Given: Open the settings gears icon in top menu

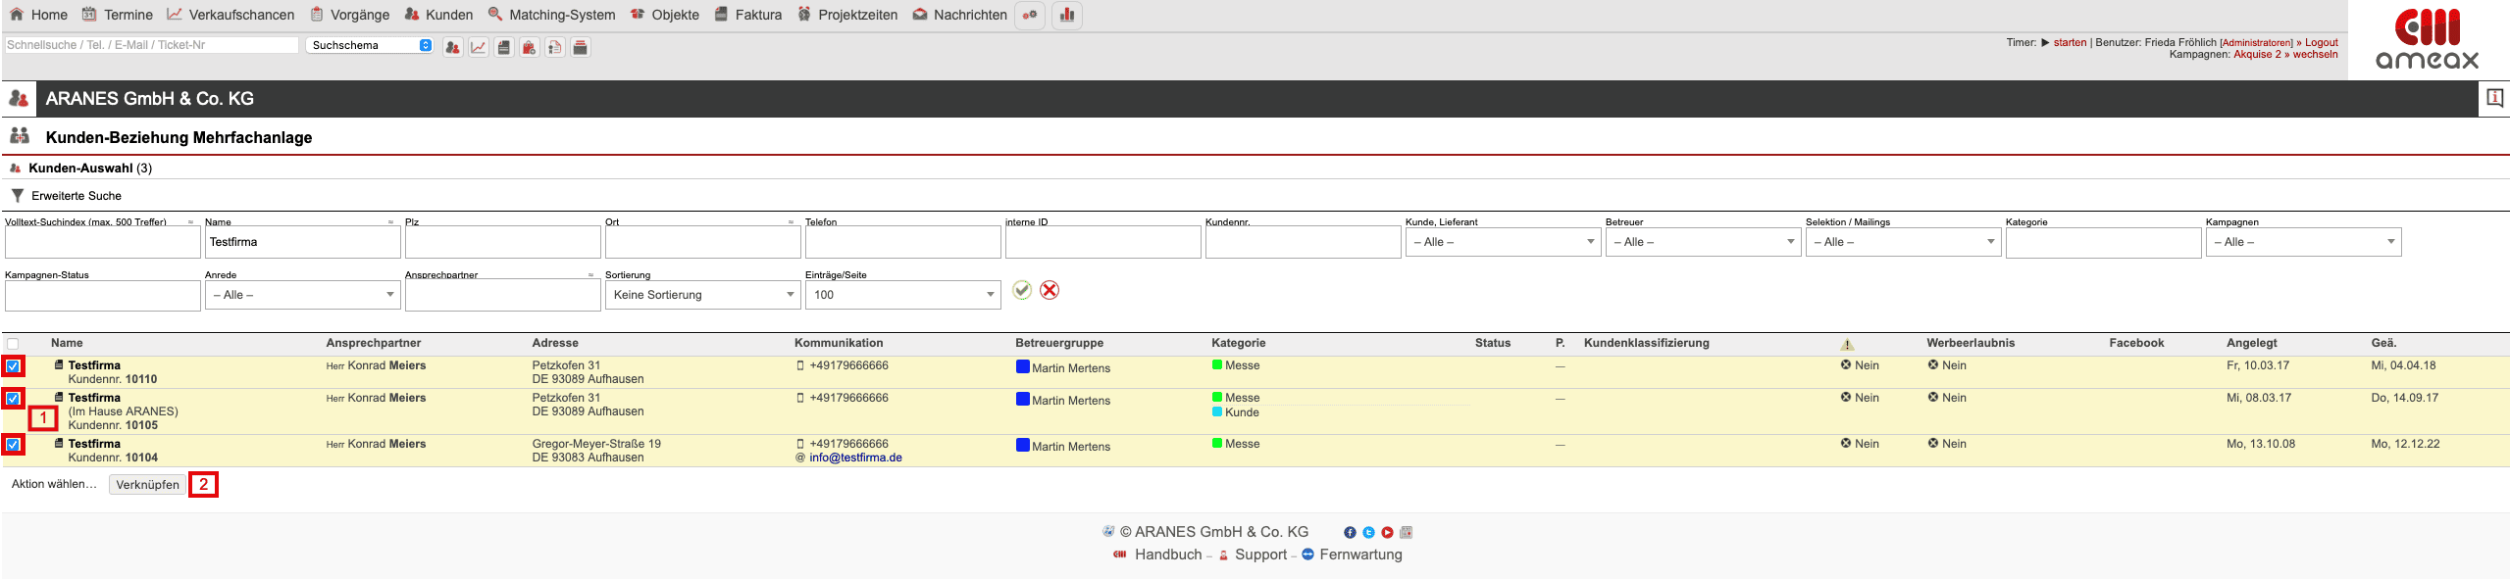Looking at the screenshot, I should pyautogui.click(x=1029, y=15).
